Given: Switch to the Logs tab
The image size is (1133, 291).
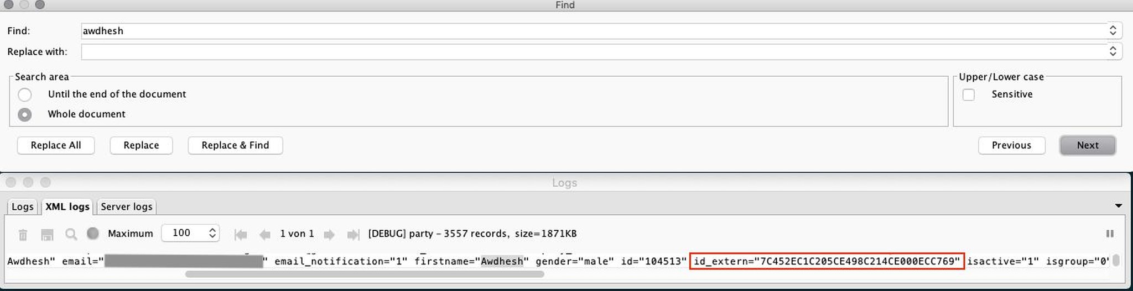Looking at the screenshot, I should point(23,207).
